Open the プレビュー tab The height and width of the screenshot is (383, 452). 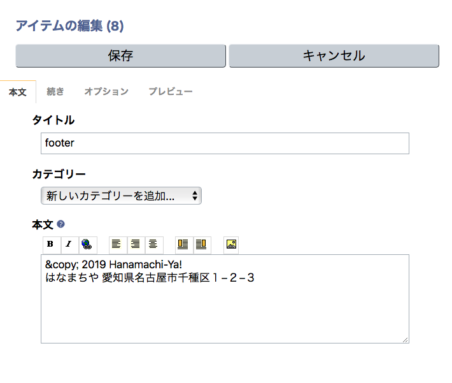pos(171,92)
